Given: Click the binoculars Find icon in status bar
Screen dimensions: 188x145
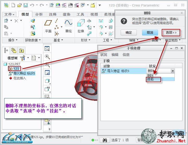Looking at the screenshot, I should point(105,140).
